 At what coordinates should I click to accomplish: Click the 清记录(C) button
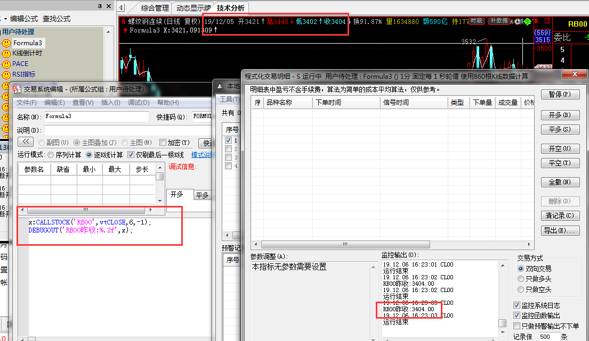560,216
